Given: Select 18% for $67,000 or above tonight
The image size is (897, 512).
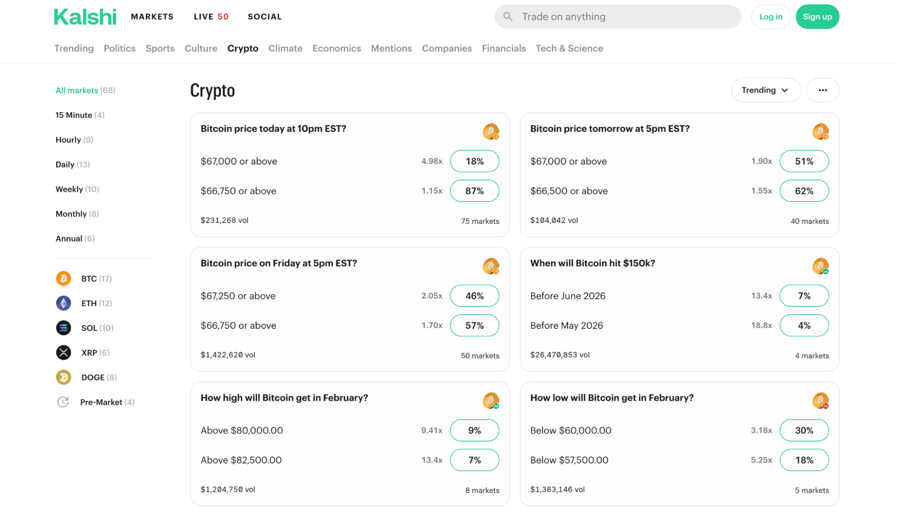Looking at the screenshot, I should point(474,162).
